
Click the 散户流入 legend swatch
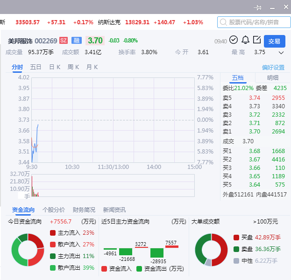pyautogui.click(x=53, y=245)
